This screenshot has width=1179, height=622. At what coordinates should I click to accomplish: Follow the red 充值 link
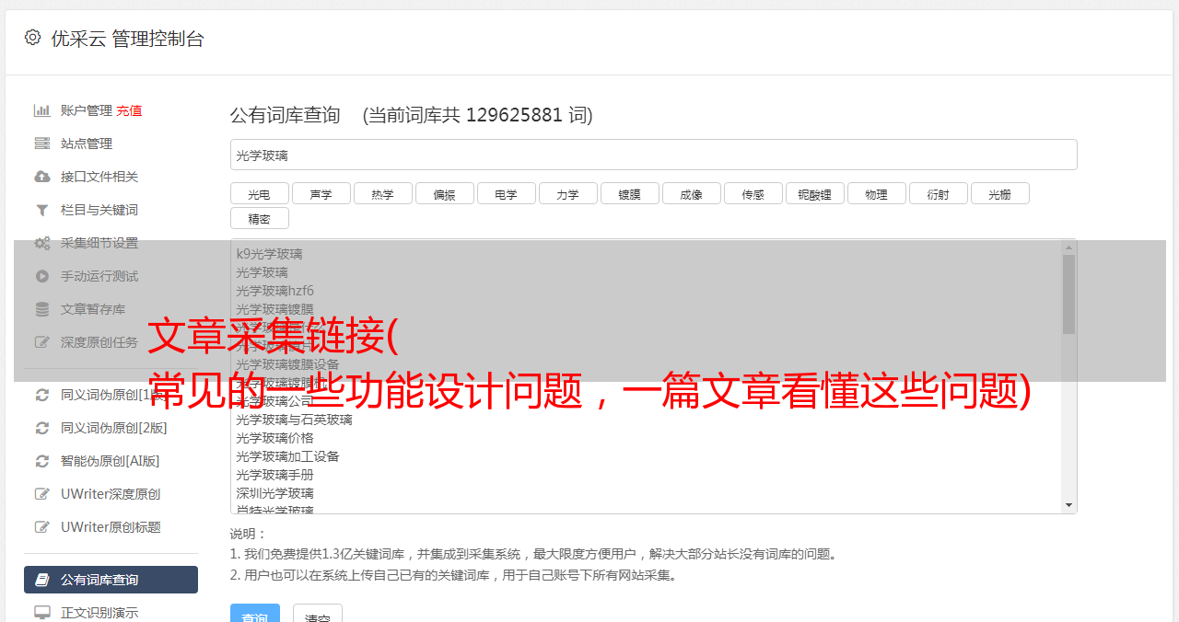click(x=129, y=110)
